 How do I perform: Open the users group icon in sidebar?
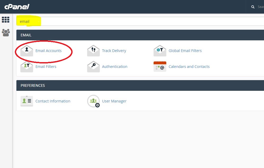click(6, 33)
